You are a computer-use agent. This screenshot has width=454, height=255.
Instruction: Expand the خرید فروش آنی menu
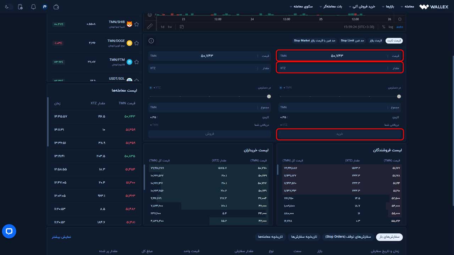tap(362, 7)
